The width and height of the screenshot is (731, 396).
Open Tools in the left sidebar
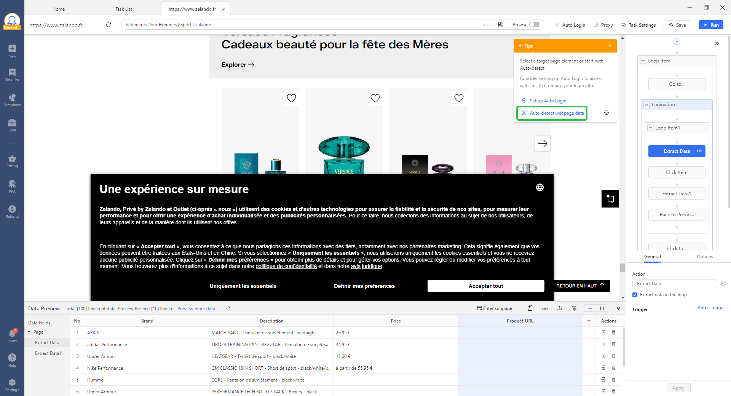coord(12,125)
